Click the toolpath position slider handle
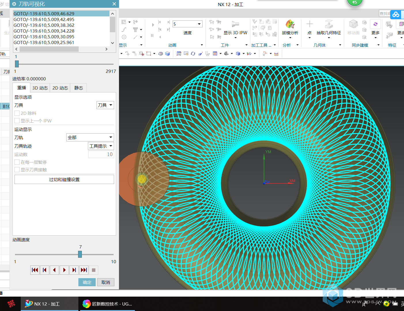This screenshot has height=311, width=404. [x=17, y=64]
